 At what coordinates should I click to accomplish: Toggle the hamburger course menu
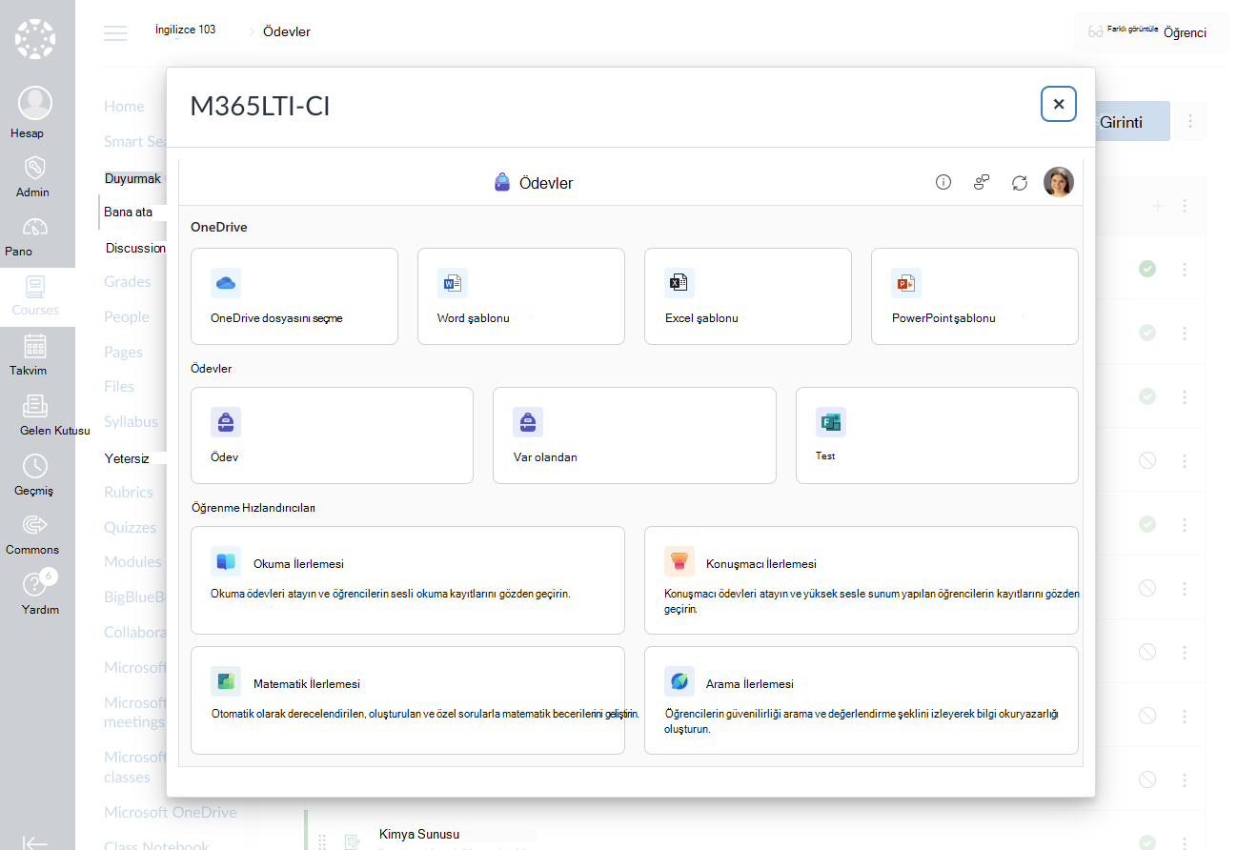tap(115, 32)
